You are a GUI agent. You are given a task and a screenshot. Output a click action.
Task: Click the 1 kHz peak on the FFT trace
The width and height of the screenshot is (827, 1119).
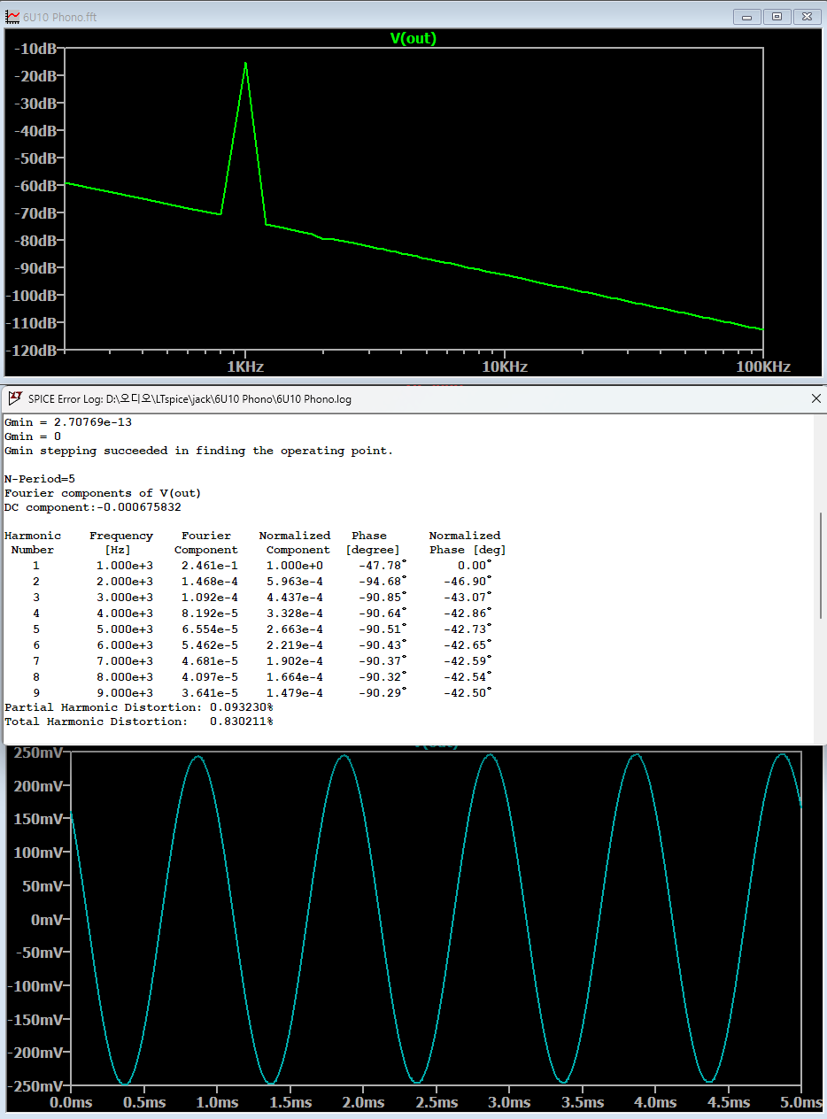click(245, 64)
